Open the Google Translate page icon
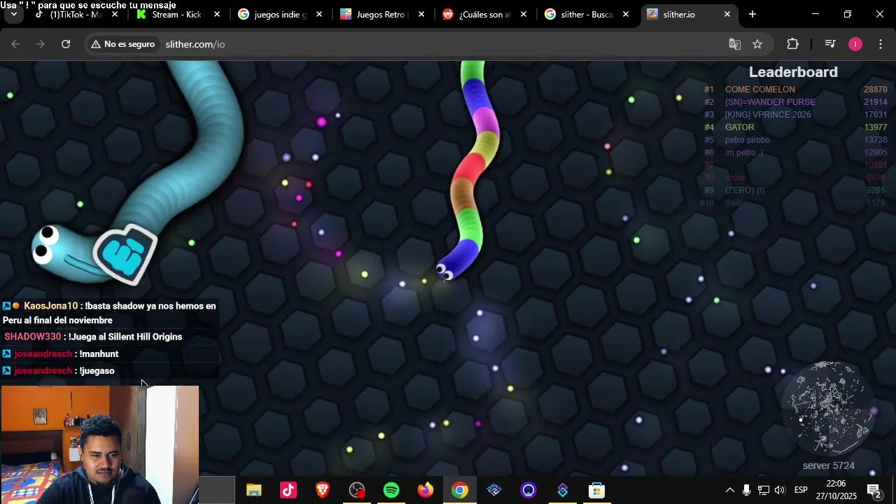Screen dimensions: 896x504 pyautogui.click(x=734, y=44)
